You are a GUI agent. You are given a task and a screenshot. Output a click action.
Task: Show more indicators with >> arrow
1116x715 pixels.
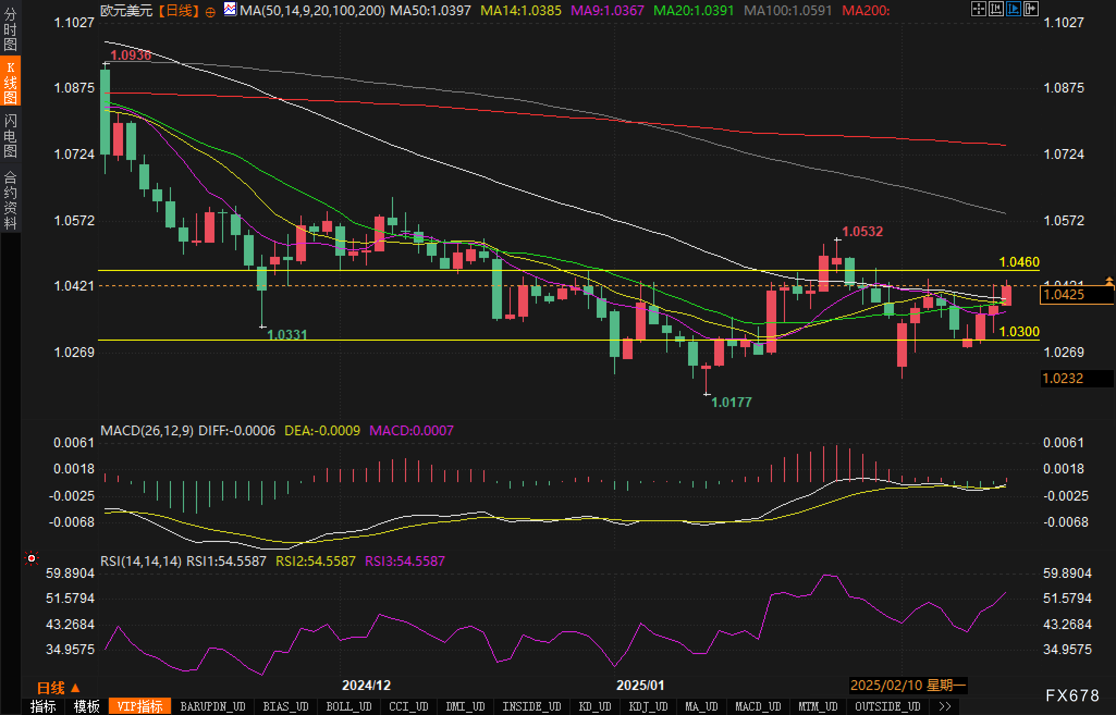(x=945, y=706)
